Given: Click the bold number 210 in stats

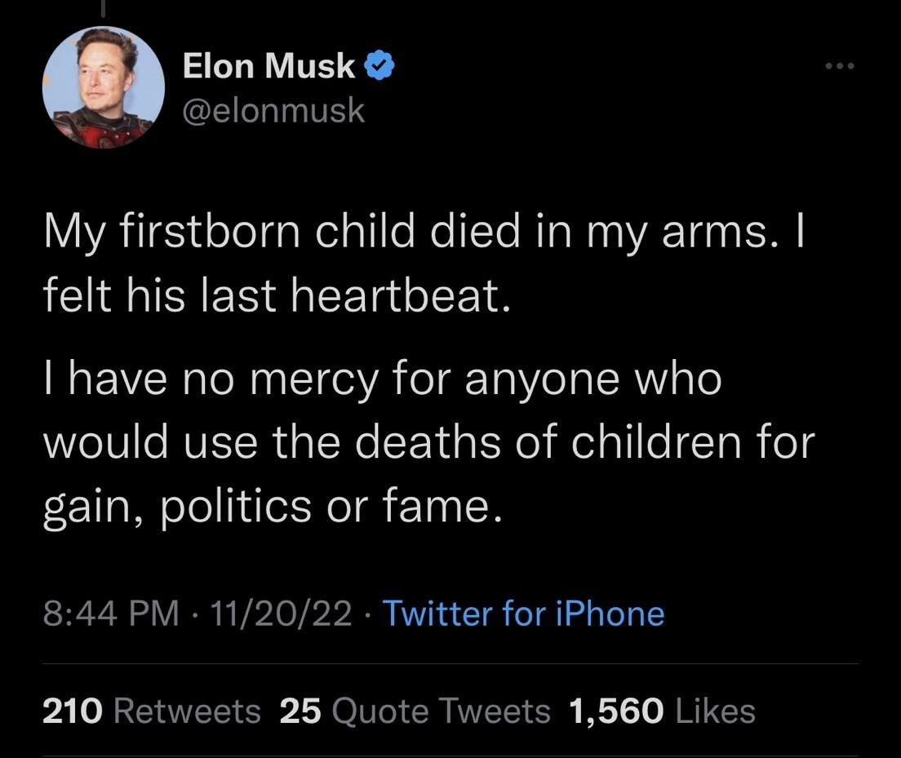Looking at the screenshot, I should (x=73, y=711).
